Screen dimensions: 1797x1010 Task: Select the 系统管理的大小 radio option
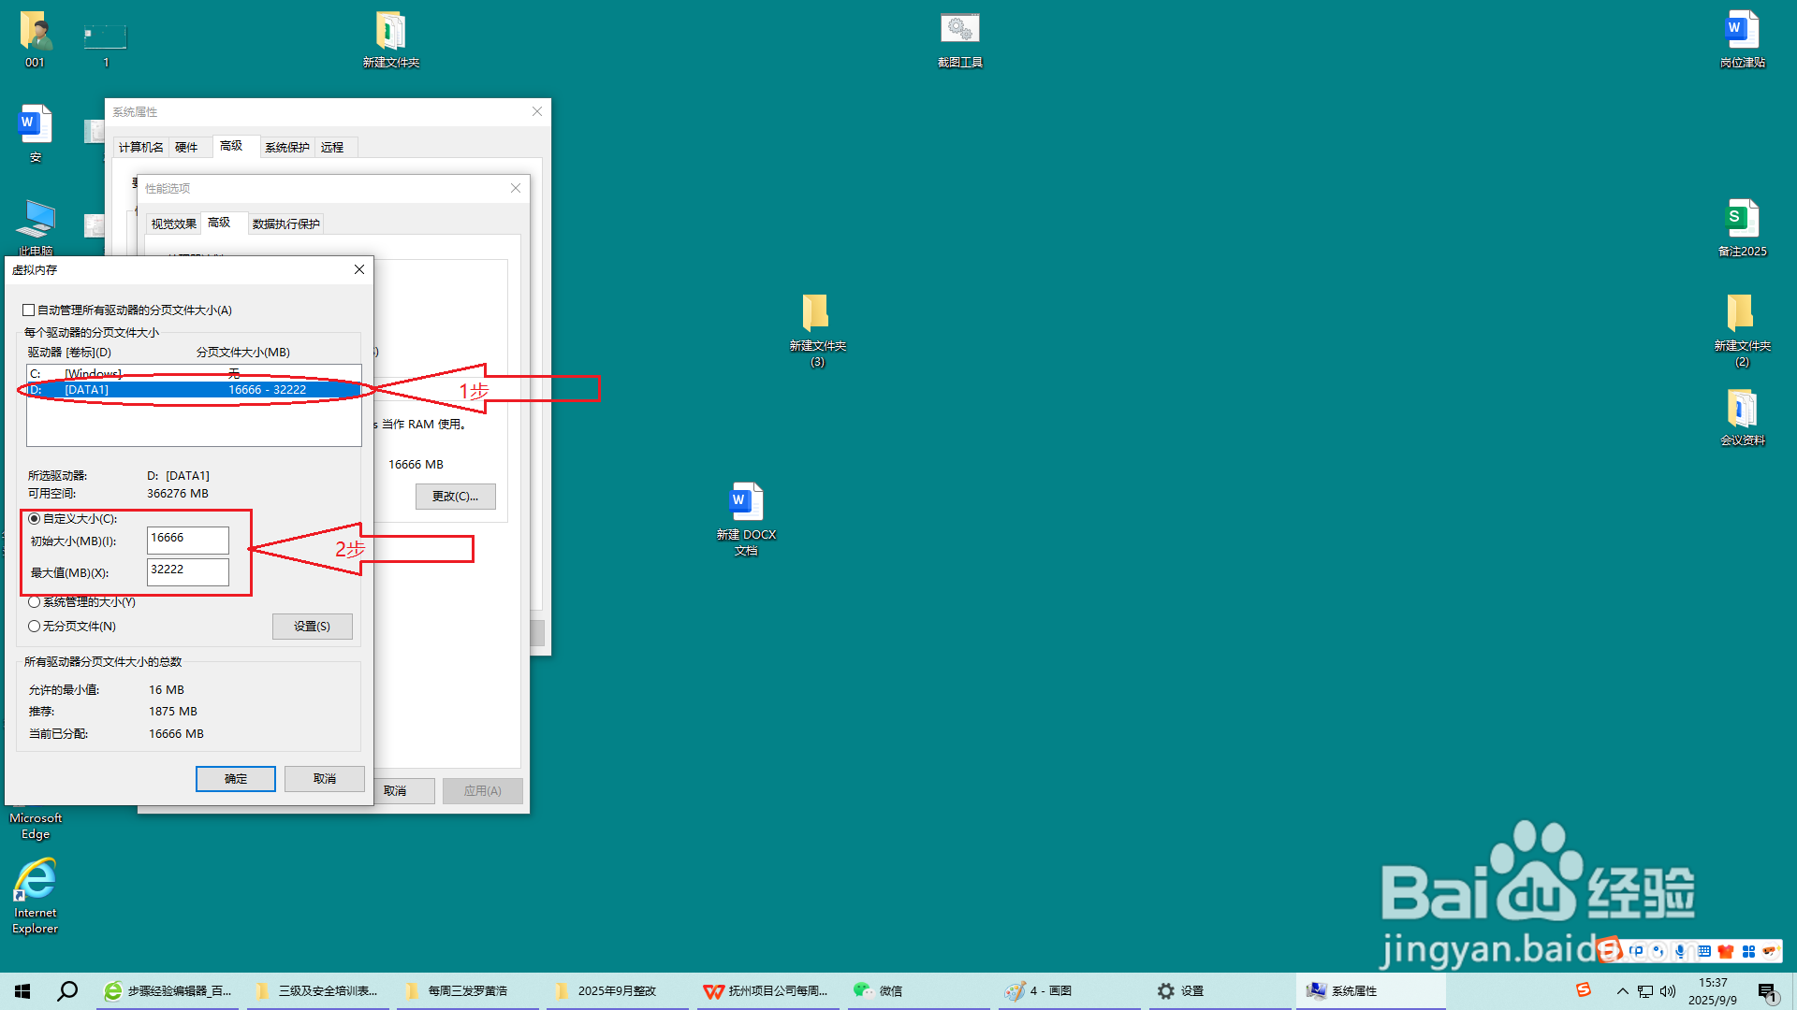pyautogui.click(x=35, y=602)
